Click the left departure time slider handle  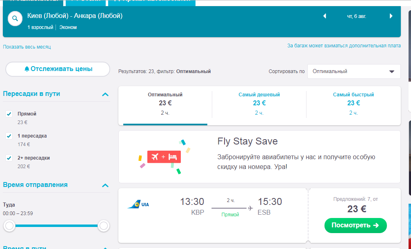(9, 226)
